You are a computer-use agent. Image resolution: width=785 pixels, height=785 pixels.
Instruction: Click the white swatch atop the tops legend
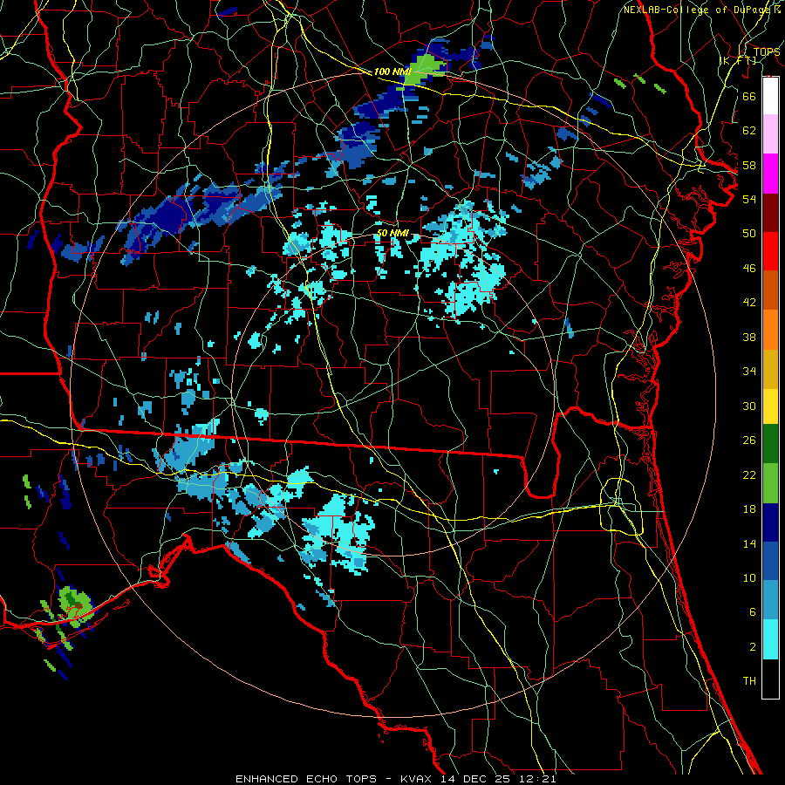point(770,96)
